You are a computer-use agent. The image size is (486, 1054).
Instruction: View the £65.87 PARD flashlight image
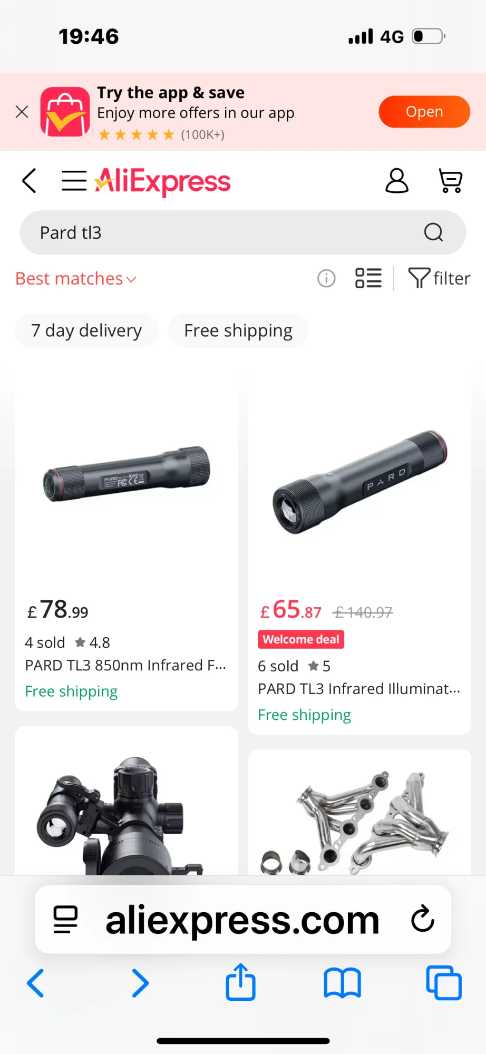[359, 482]
